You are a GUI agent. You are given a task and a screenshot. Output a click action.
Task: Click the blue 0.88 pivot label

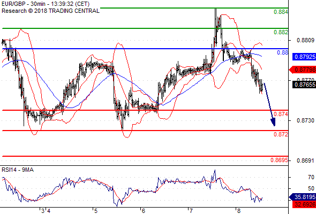[283, 52]
